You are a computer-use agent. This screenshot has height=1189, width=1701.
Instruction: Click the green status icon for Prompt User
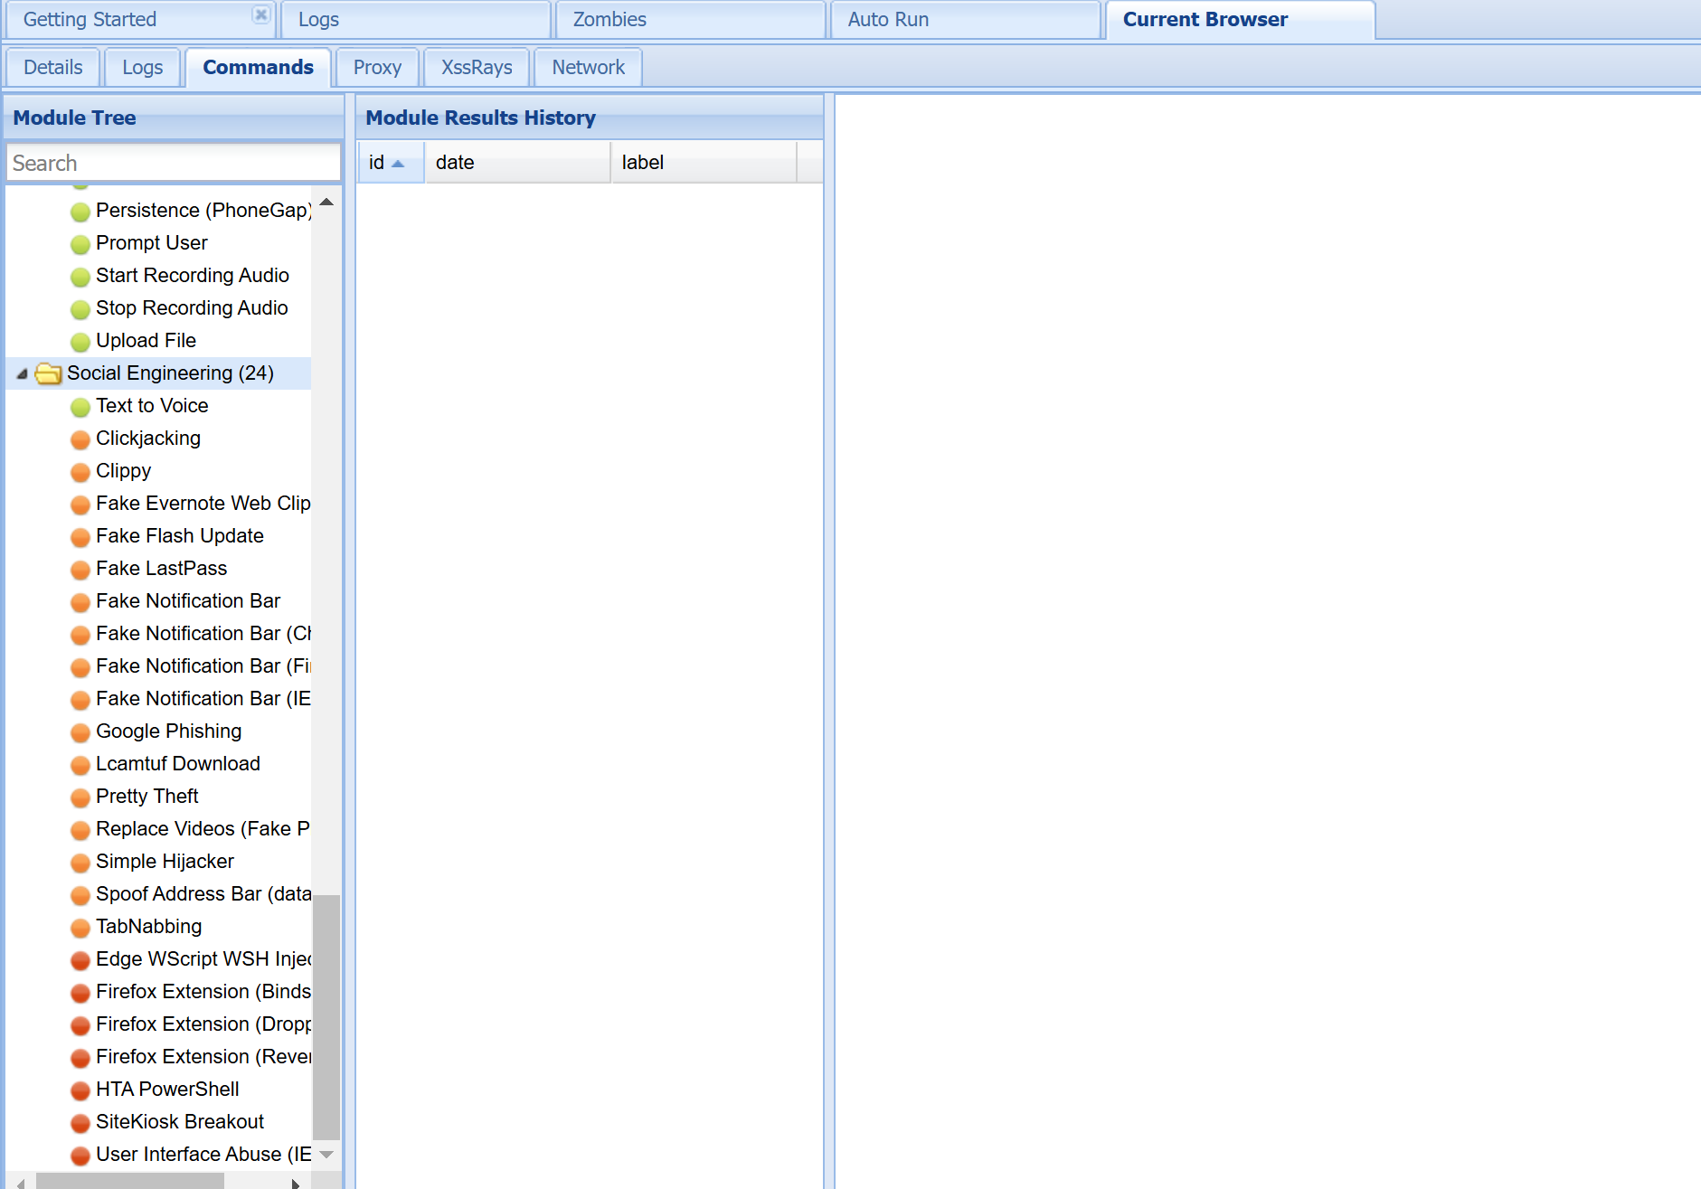(x=80, y=244)
